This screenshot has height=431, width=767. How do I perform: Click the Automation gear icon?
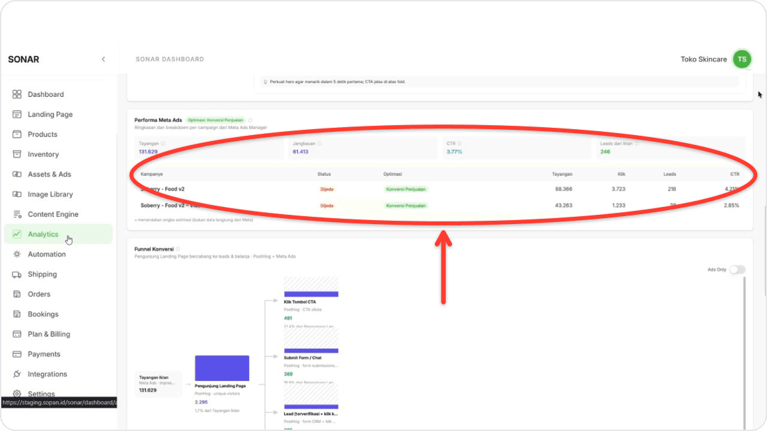tap(17, 254)
